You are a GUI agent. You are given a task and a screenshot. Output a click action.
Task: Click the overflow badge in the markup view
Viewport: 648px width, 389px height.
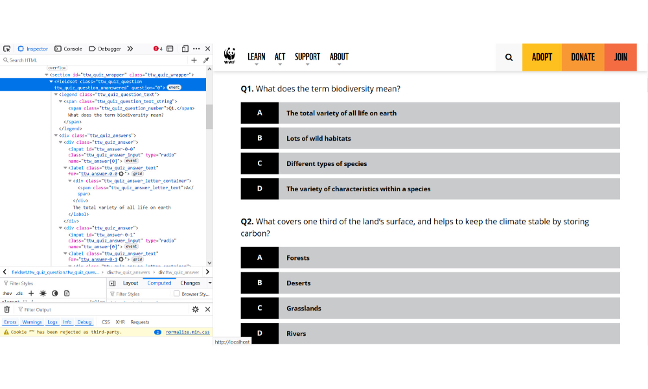[57, 68]
